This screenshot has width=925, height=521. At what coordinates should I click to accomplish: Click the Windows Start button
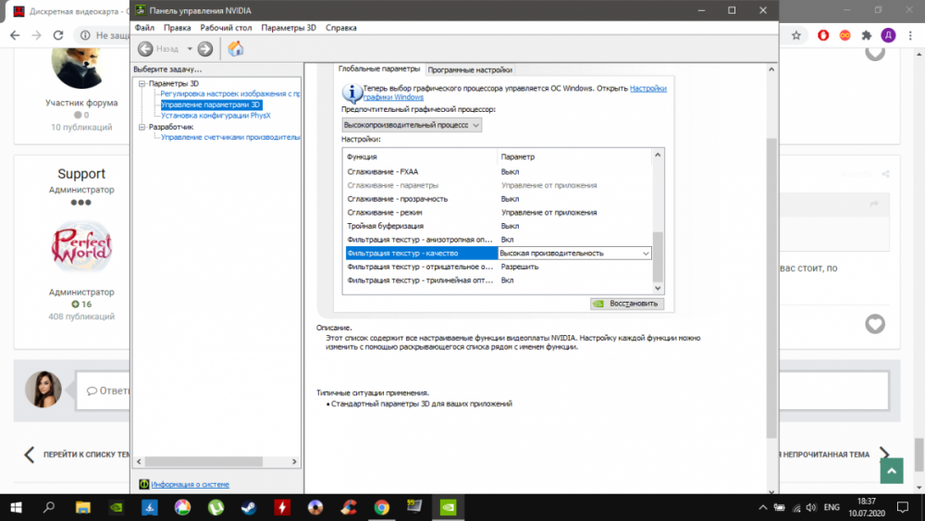[16, 507]
